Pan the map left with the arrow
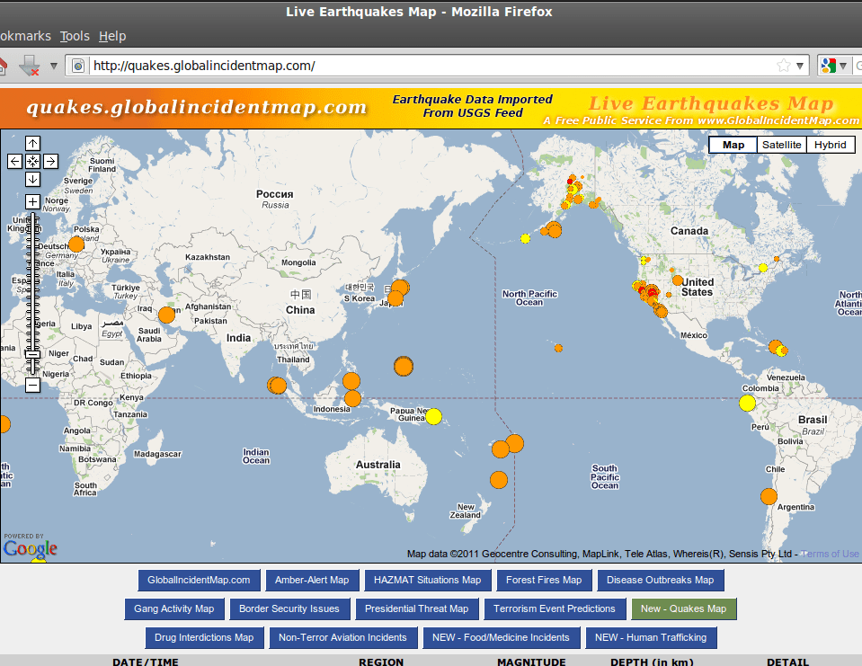This screenshot has height=666, width=862. 15,161
